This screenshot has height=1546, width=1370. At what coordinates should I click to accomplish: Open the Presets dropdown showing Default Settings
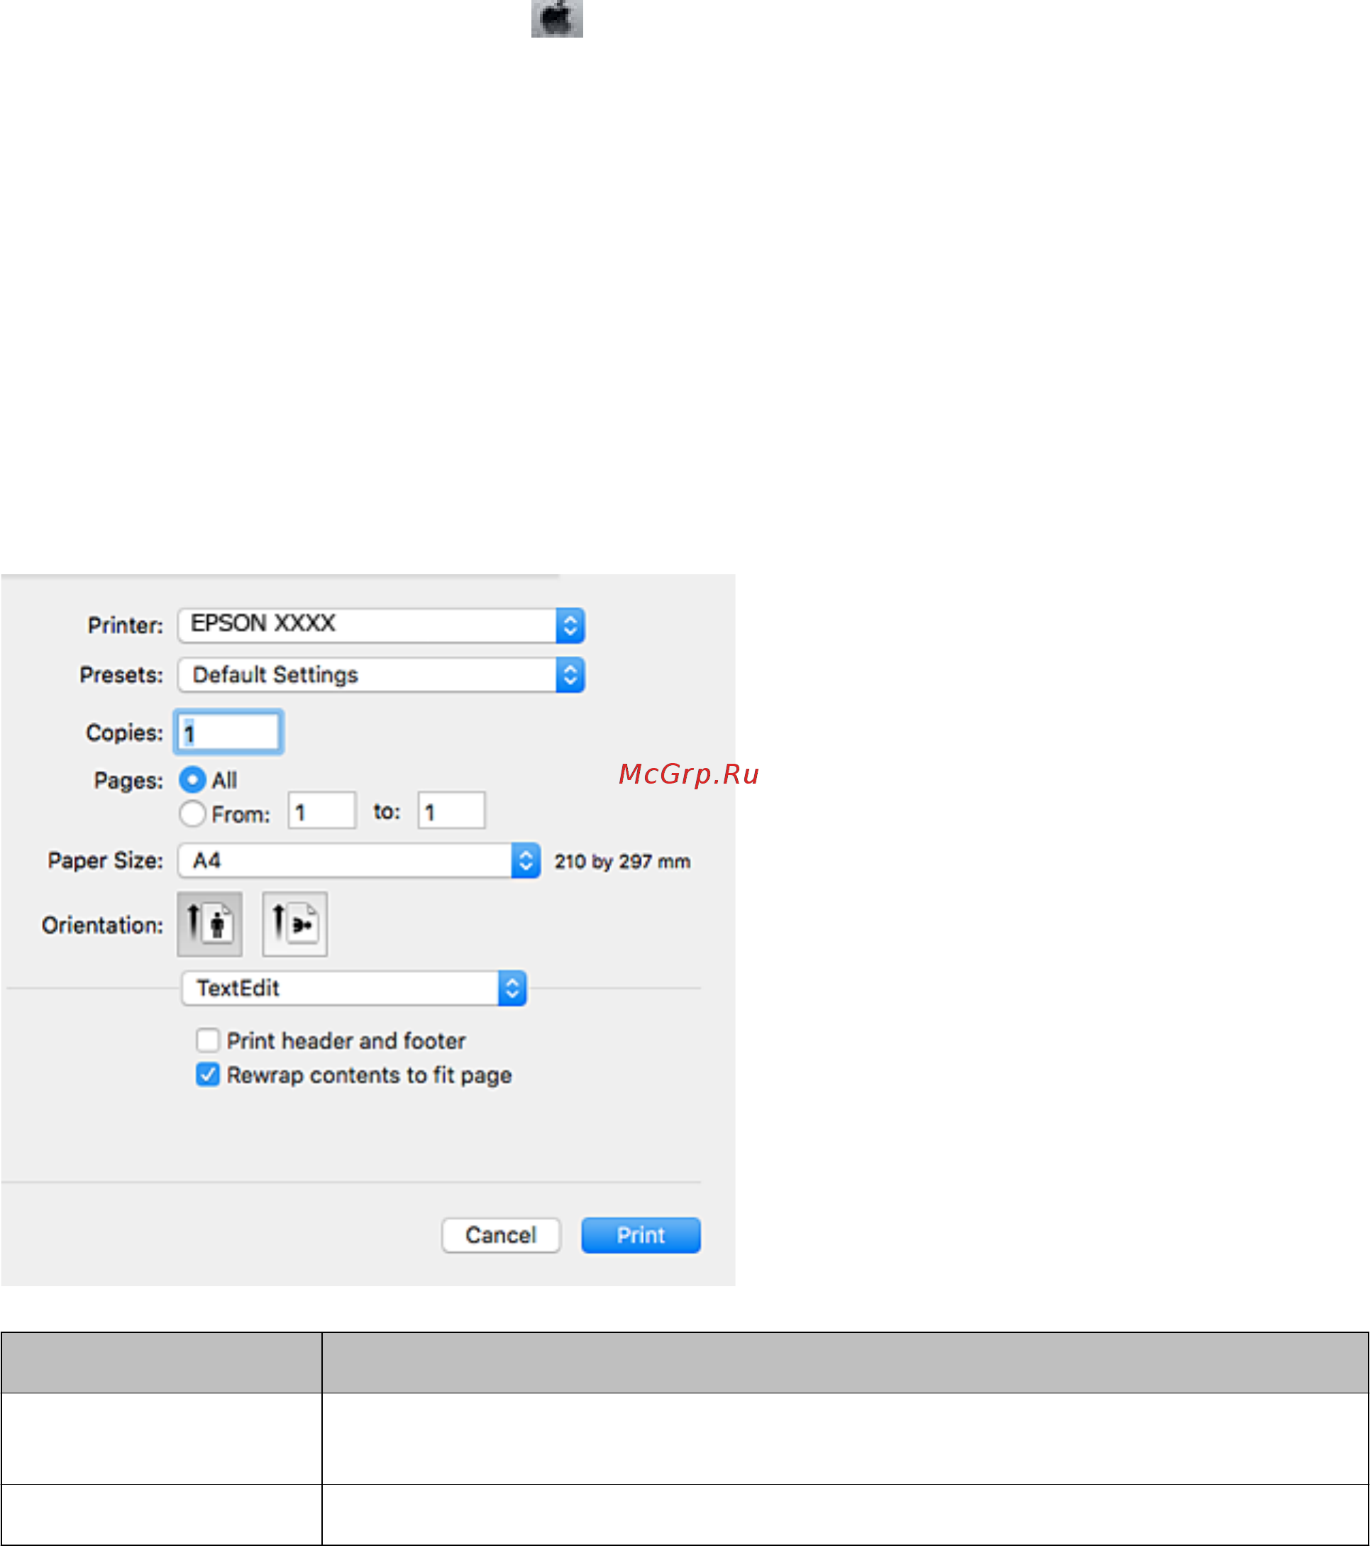[x=381, y=674]
